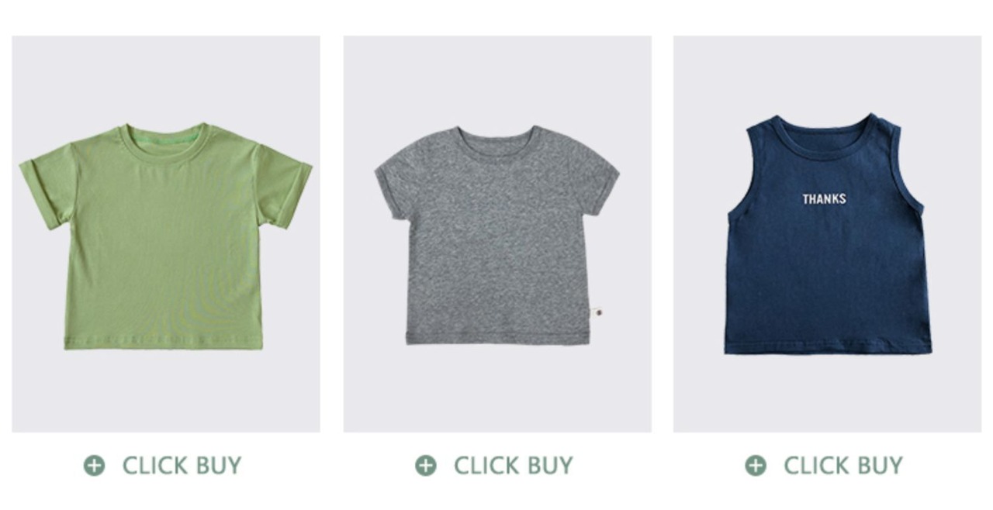
Task: Click the THANKS text on the navy top
Action: pos(824,199)
